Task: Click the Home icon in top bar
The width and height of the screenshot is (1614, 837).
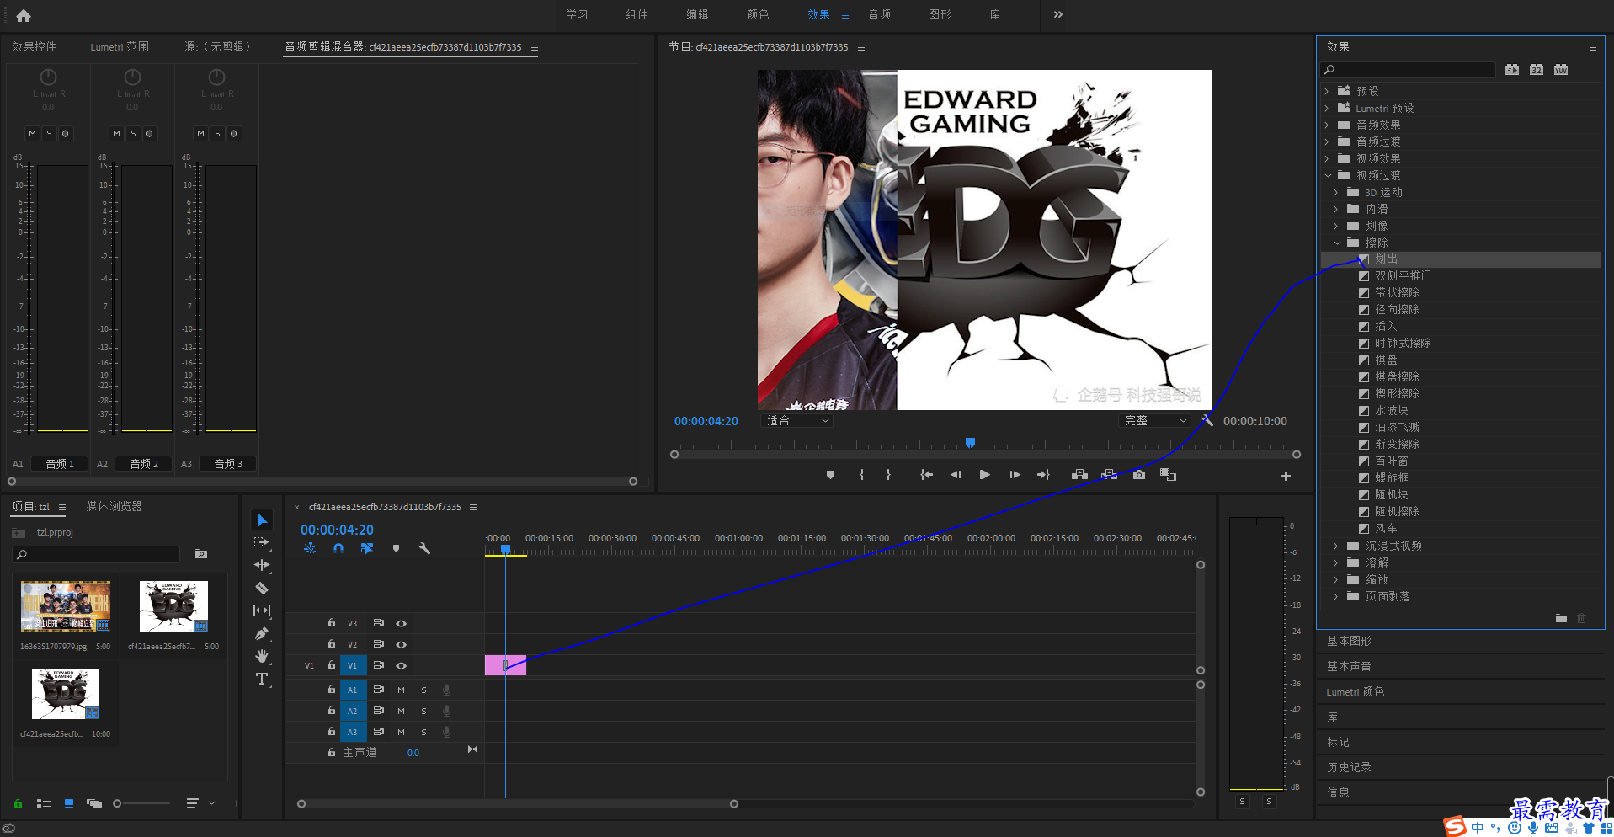Action: [x=24, y=15]
